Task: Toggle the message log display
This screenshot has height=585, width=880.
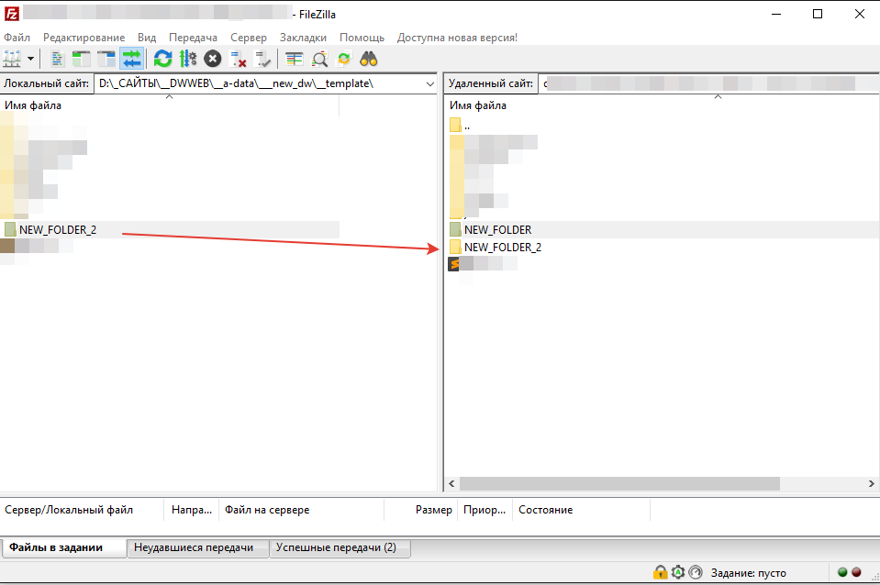Action: coord(57,59)
